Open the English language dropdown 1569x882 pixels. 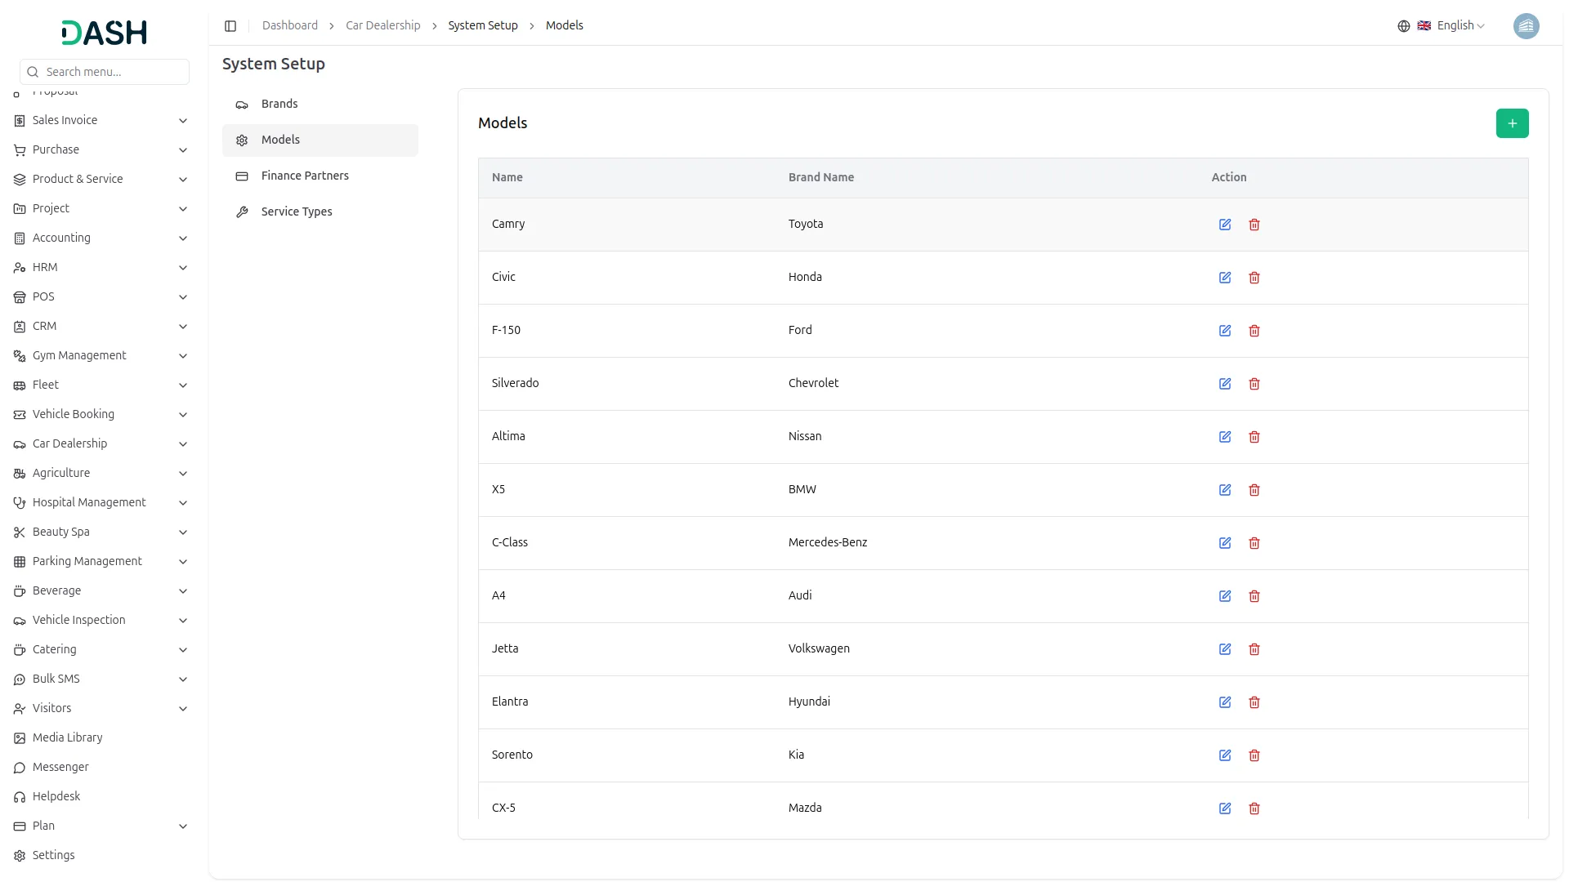(x=1451, y=26)
